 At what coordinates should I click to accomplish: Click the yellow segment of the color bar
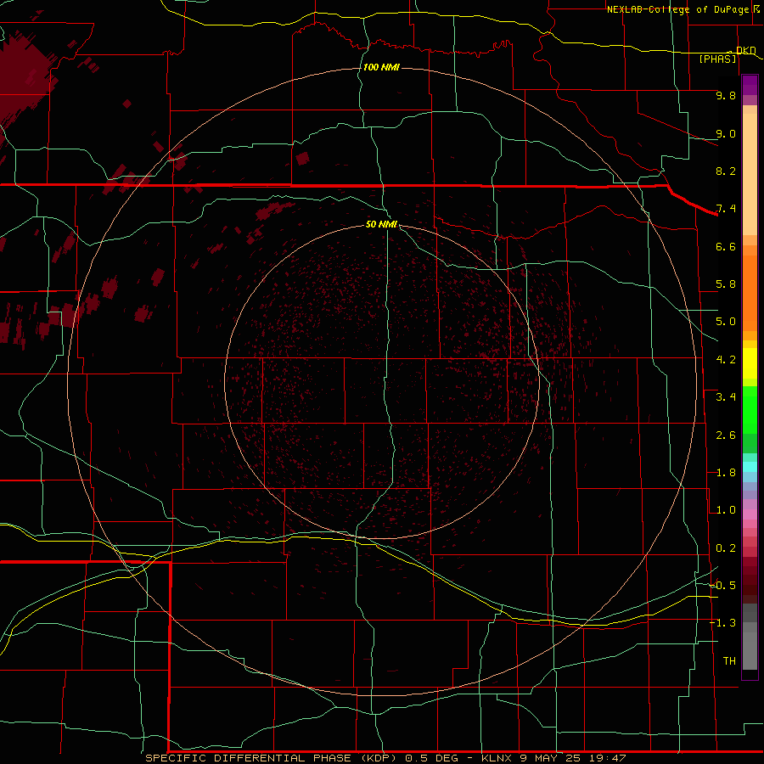(750, 363)
